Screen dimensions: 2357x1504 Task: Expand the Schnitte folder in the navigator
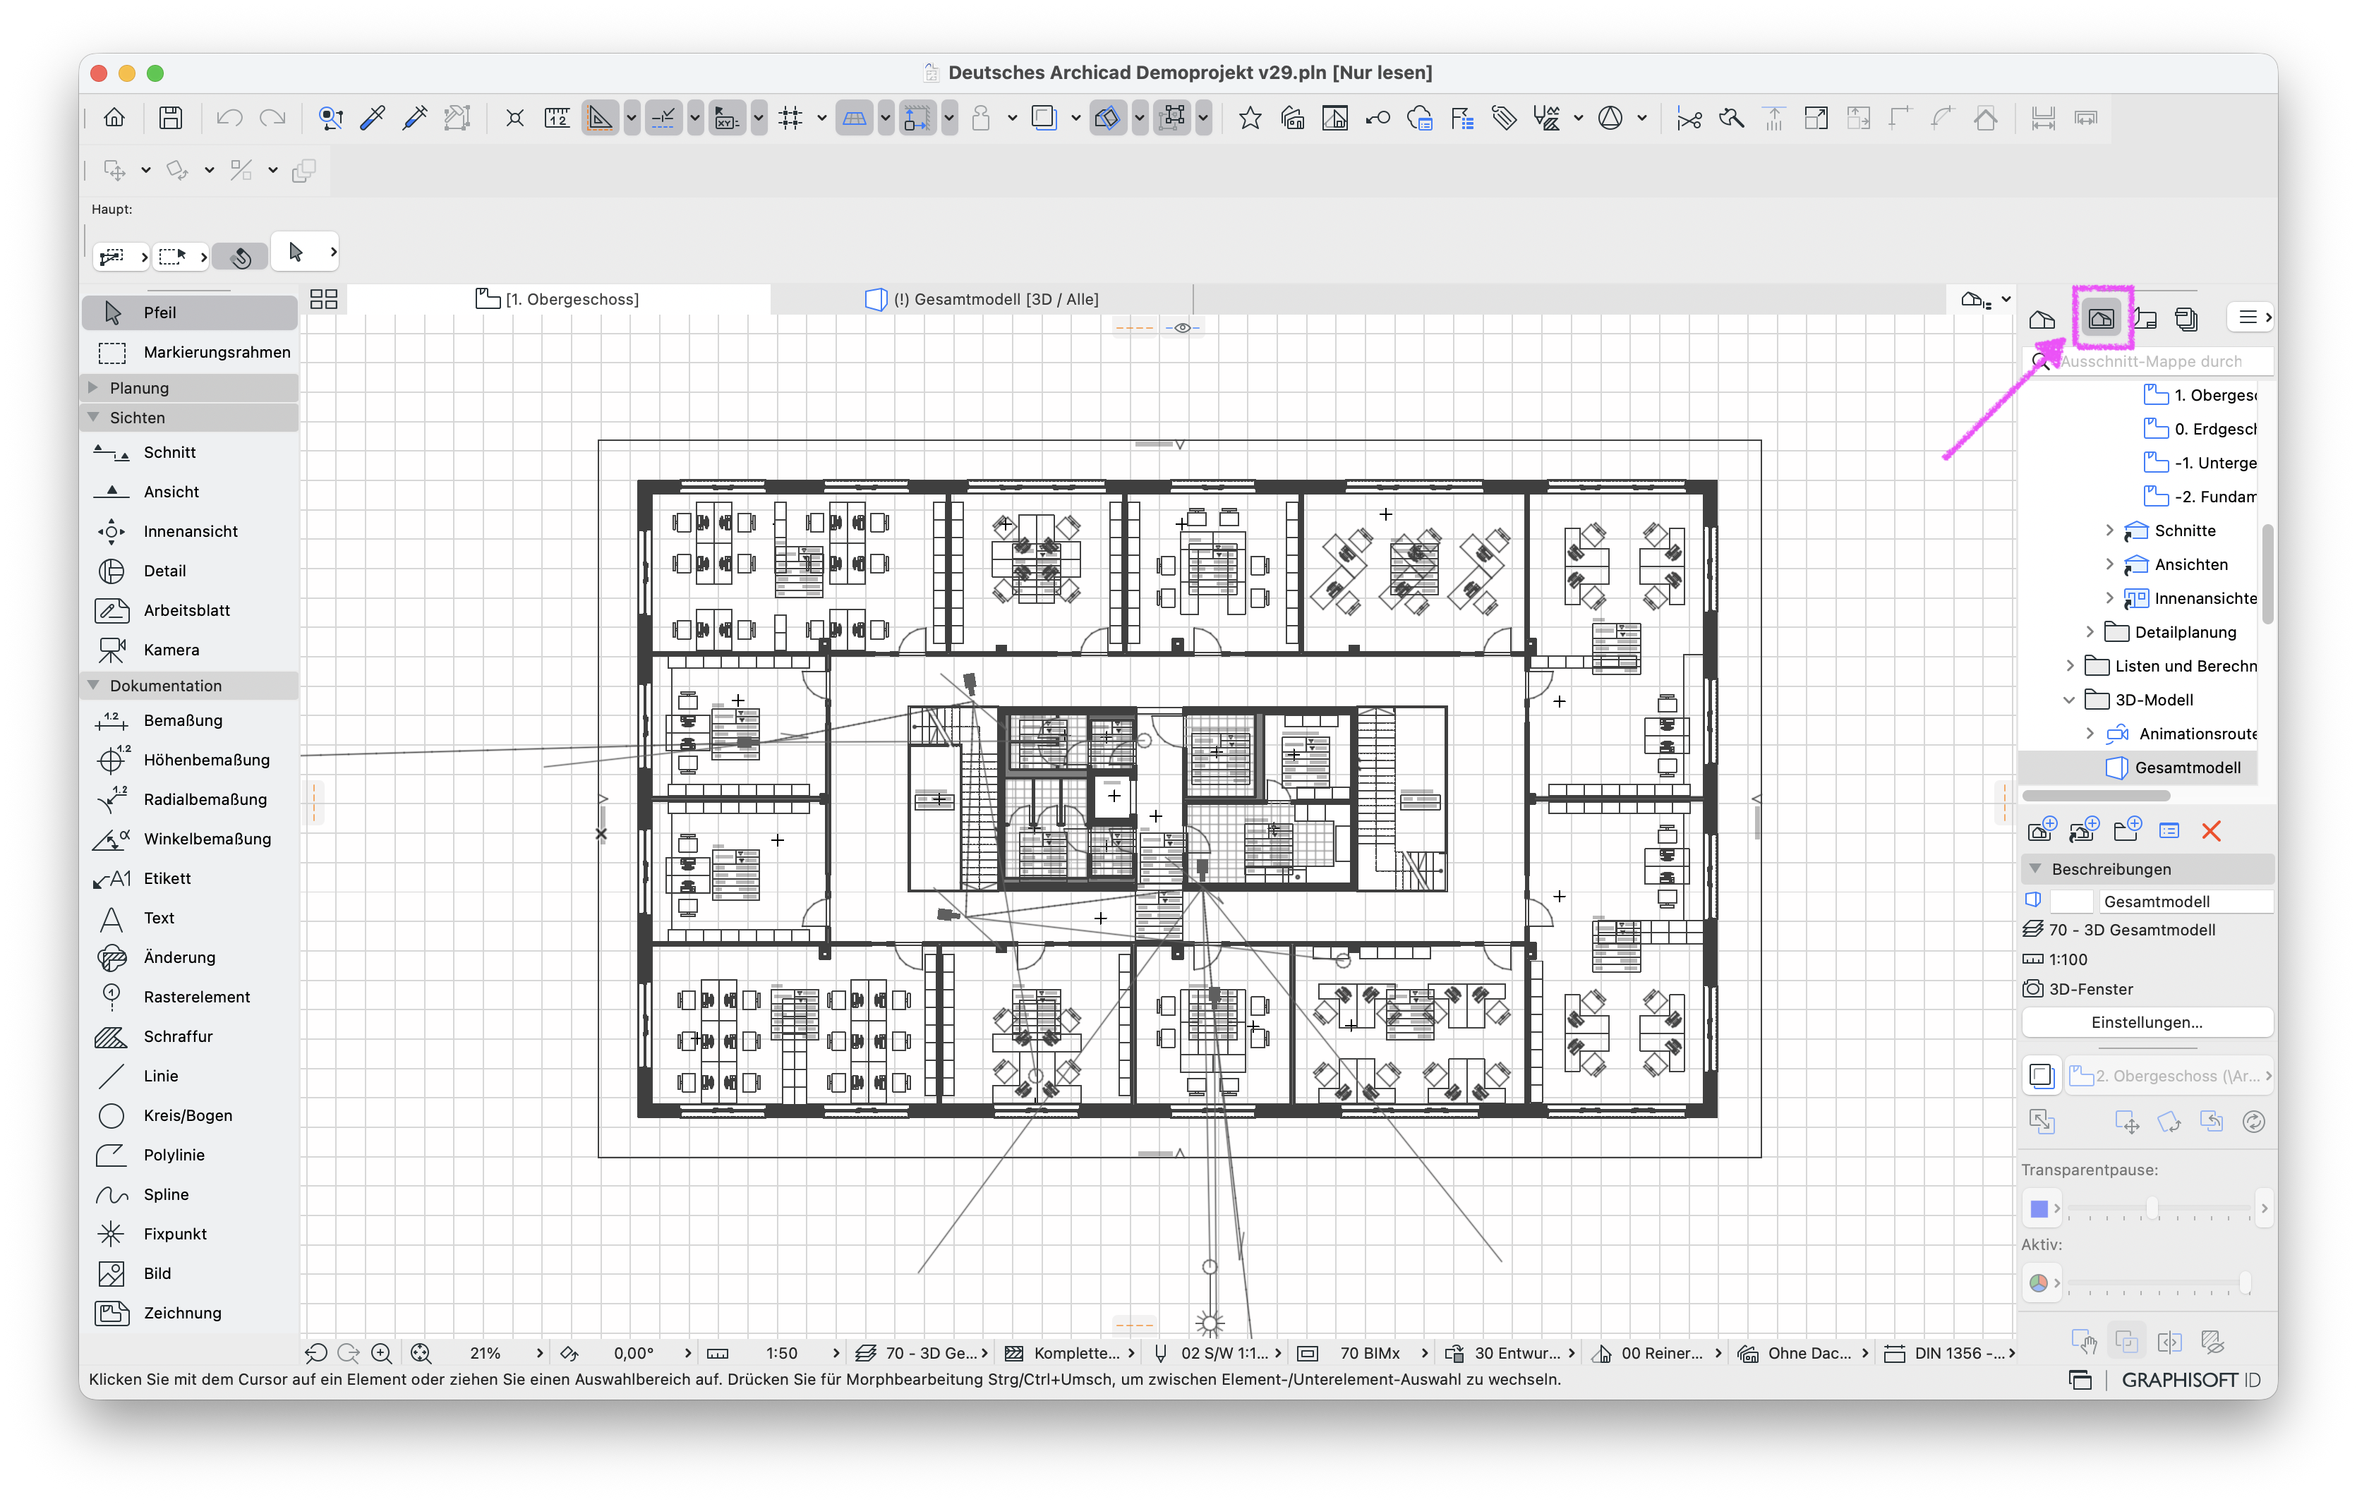pos(2109,530)
